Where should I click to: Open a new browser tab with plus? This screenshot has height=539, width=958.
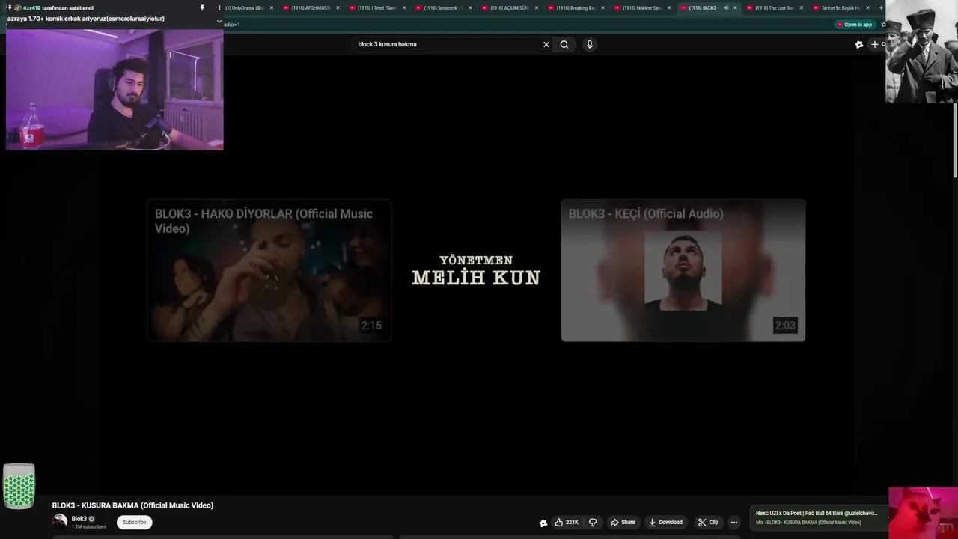click(x=881, y=8)
